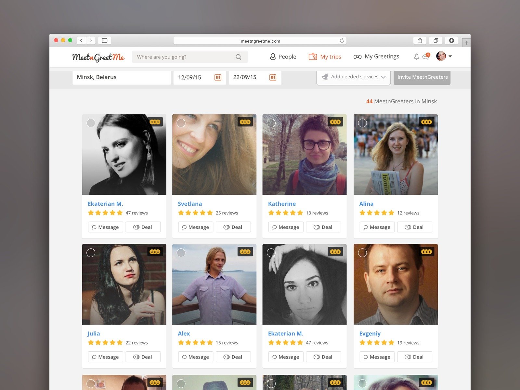This screenshot has height=390, width=520.
Task: Message Ekaterian M. in first row
Action: (x=106, y=227)
